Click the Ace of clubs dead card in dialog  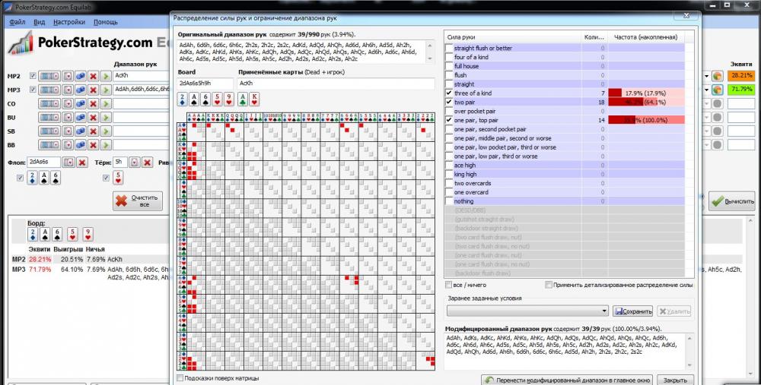(x=243, y=99)
